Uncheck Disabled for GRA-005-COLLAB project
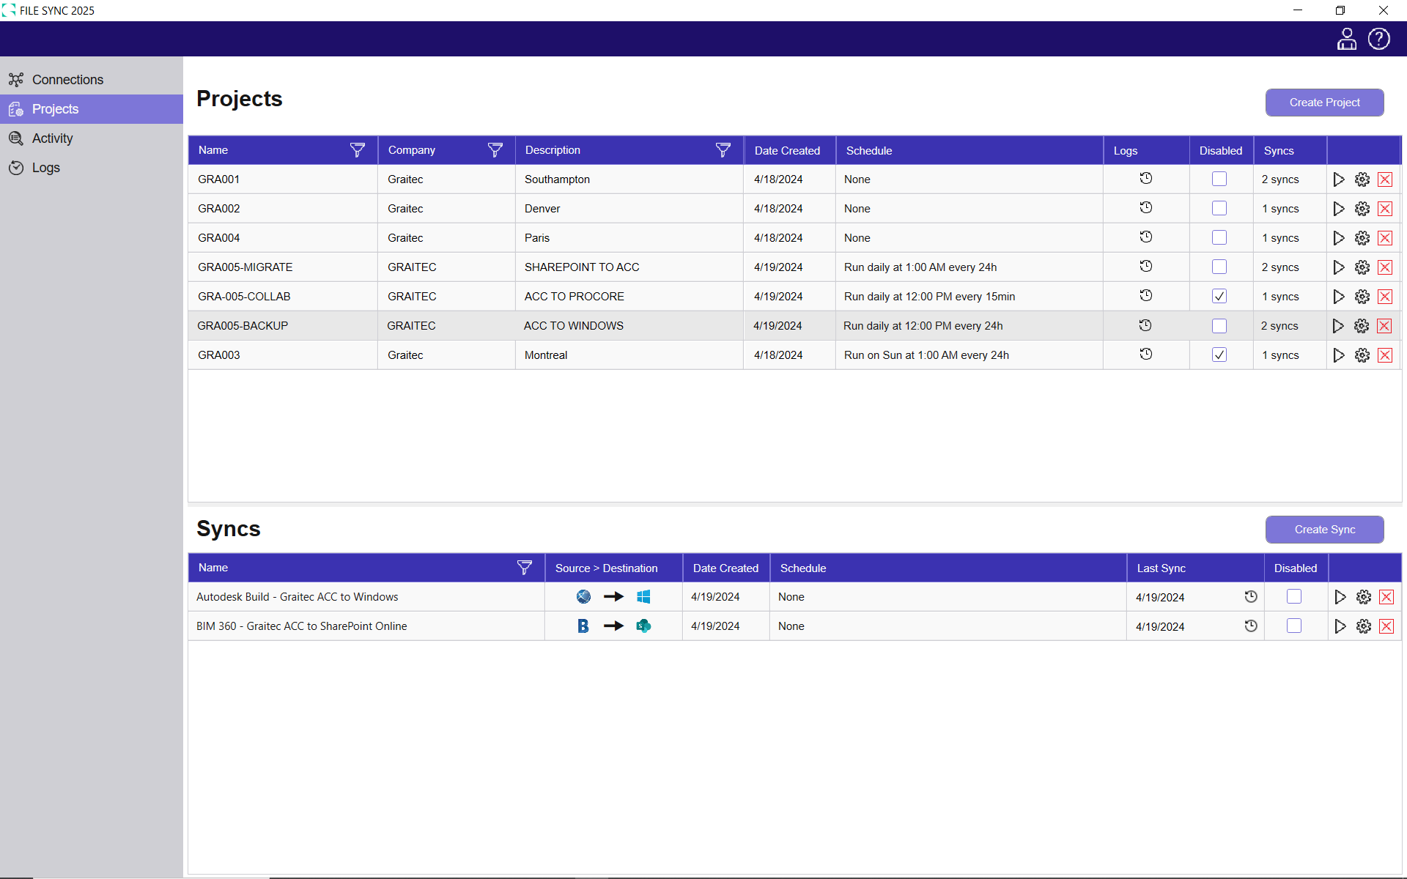 click(x=1219, y=296)
